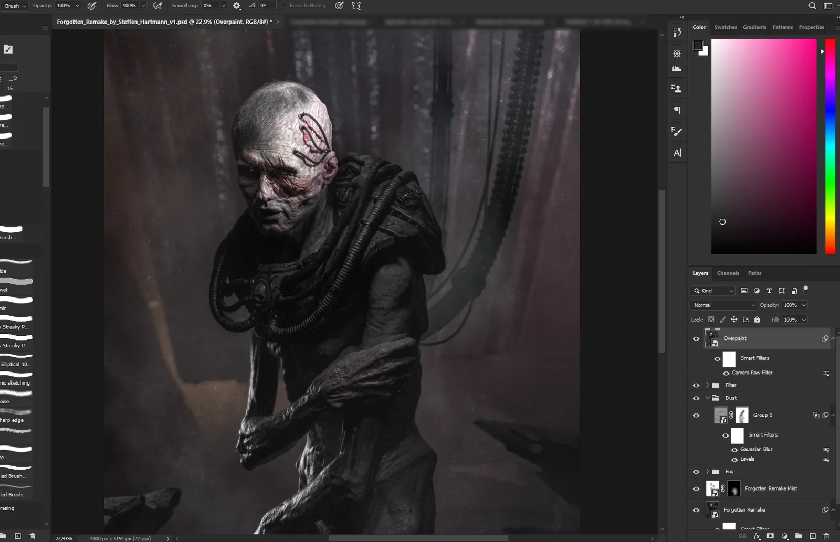Open the Character panel icon
Screen dimensions: 840x542
677,152
